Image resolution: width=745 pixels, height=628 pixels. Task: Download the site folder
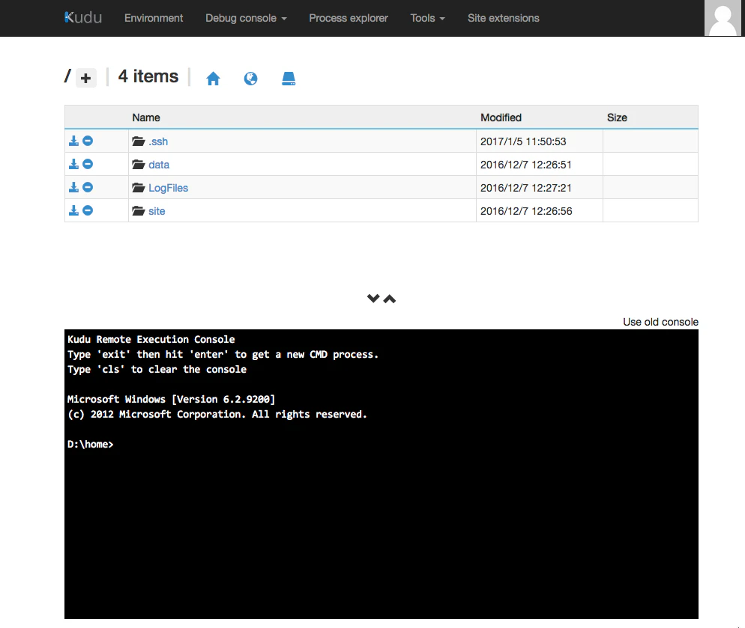pos(73,211)
